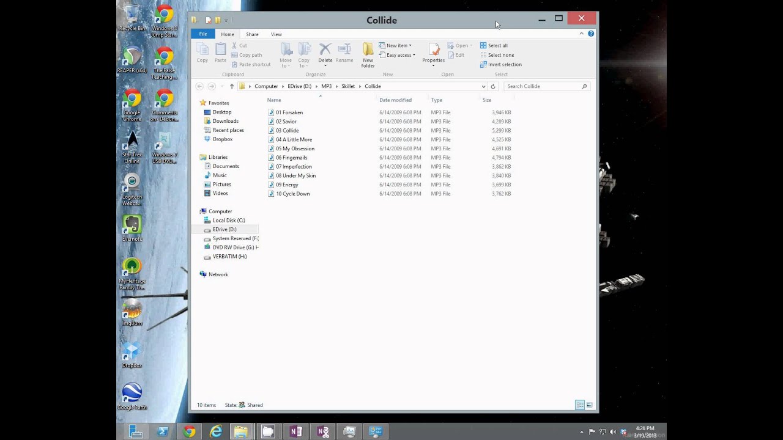Viewport: 783px width, 440px height.
Task: Click the Chrome icon in the taskbar
Action: pyautogui.click(x=190, y=432)
